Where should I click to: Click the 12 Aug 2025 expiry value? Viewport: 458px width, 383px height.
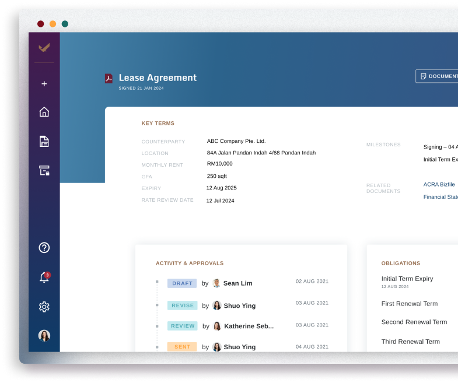click(x=221, y=188)
